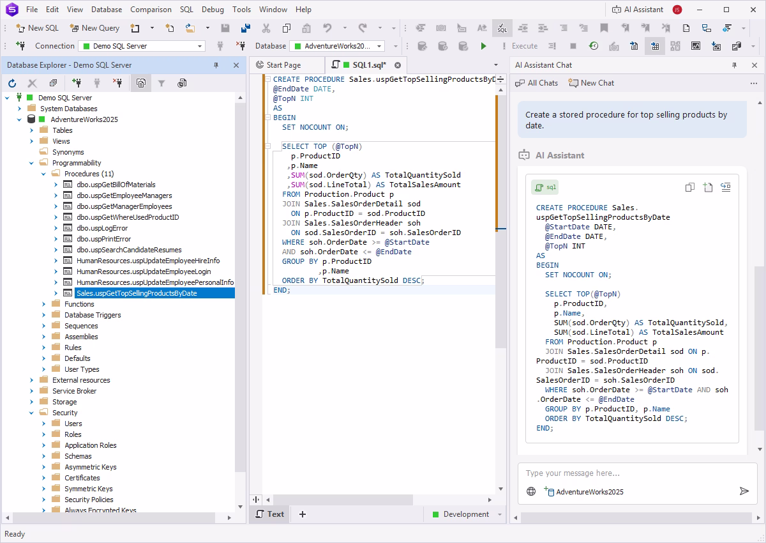
Task: Add connection from Database Explorer toolbar
Action: point(77,83)
